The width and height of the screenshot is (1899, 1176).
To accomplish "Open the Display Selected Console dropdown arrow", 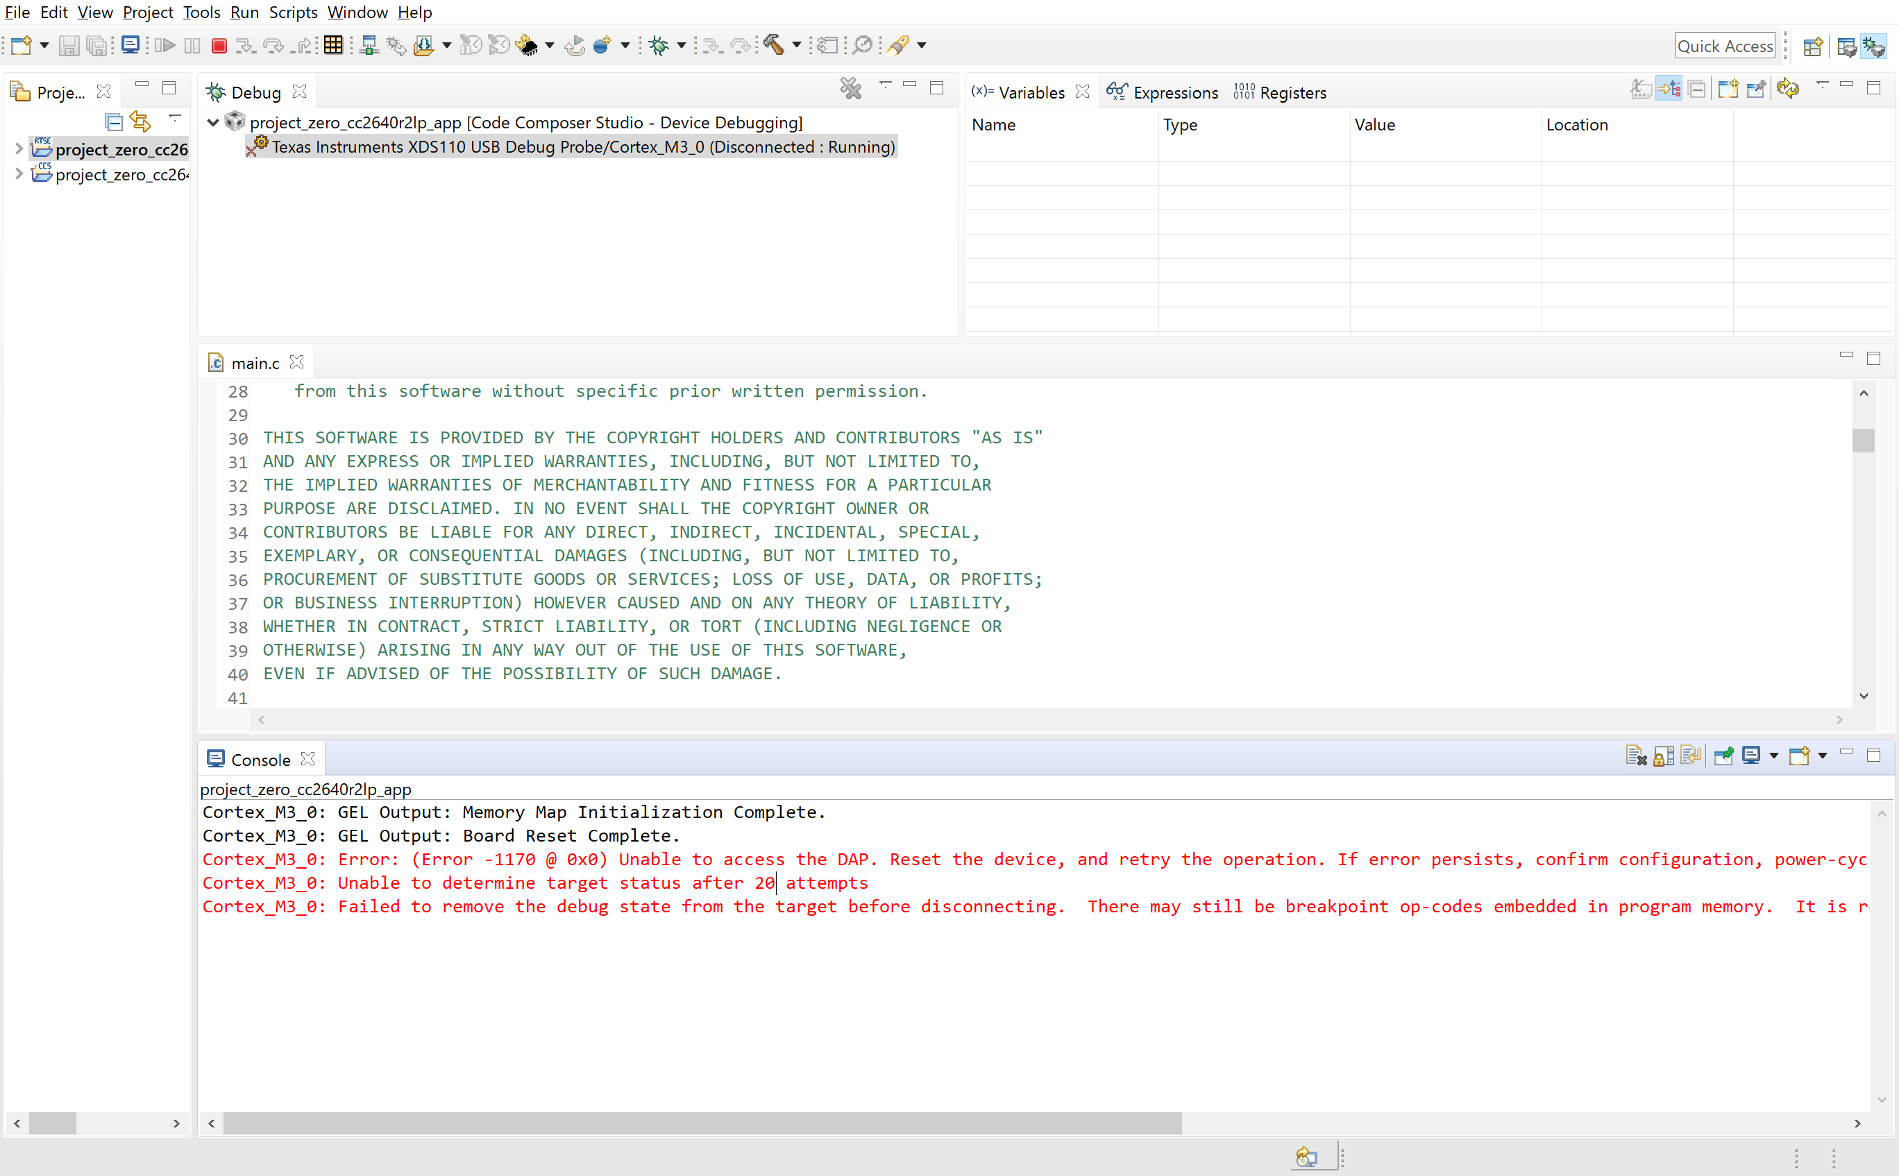I will click(x=1774, y=756).
